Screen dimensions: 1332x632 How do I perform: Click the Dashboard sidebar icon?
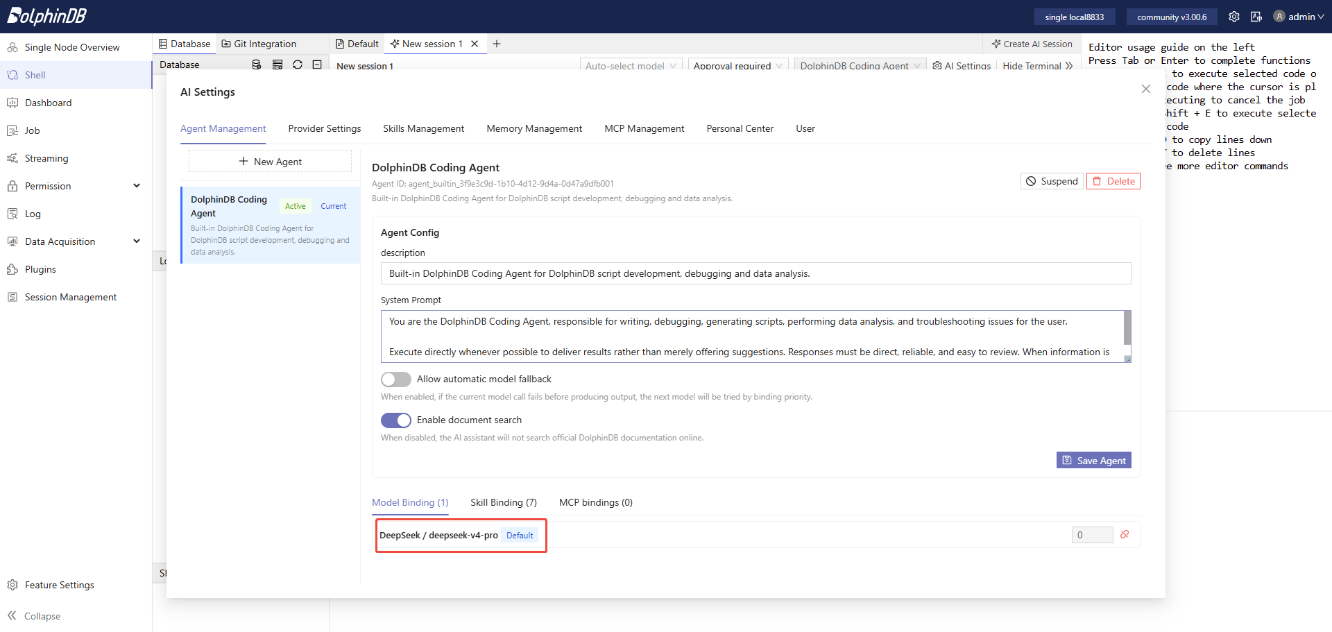pos(12,103)
